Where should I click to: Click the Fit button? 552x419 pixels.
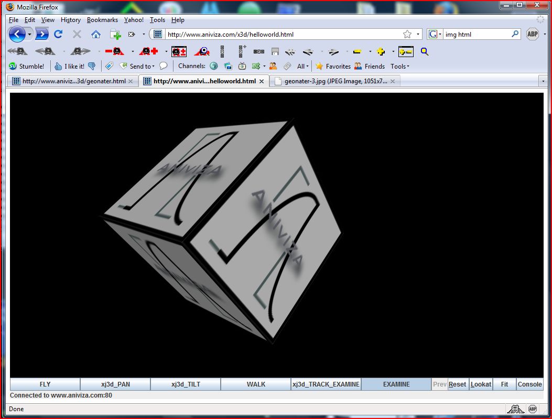pyautogui.click(x=504, y=384)
